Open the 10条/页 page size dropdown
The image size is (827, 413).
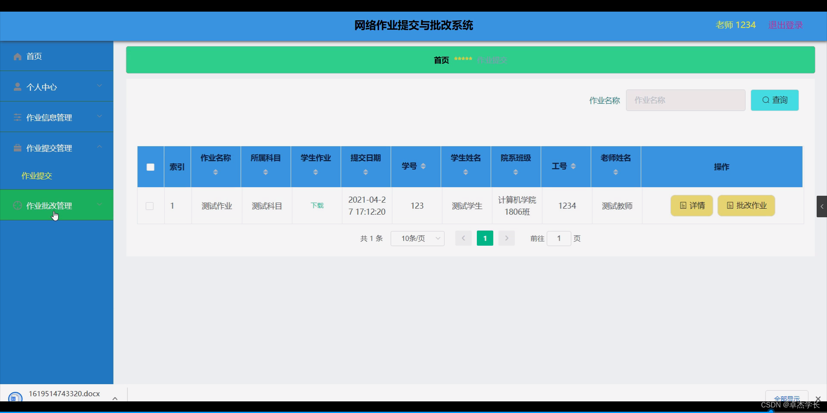click(x=417, y=238)
